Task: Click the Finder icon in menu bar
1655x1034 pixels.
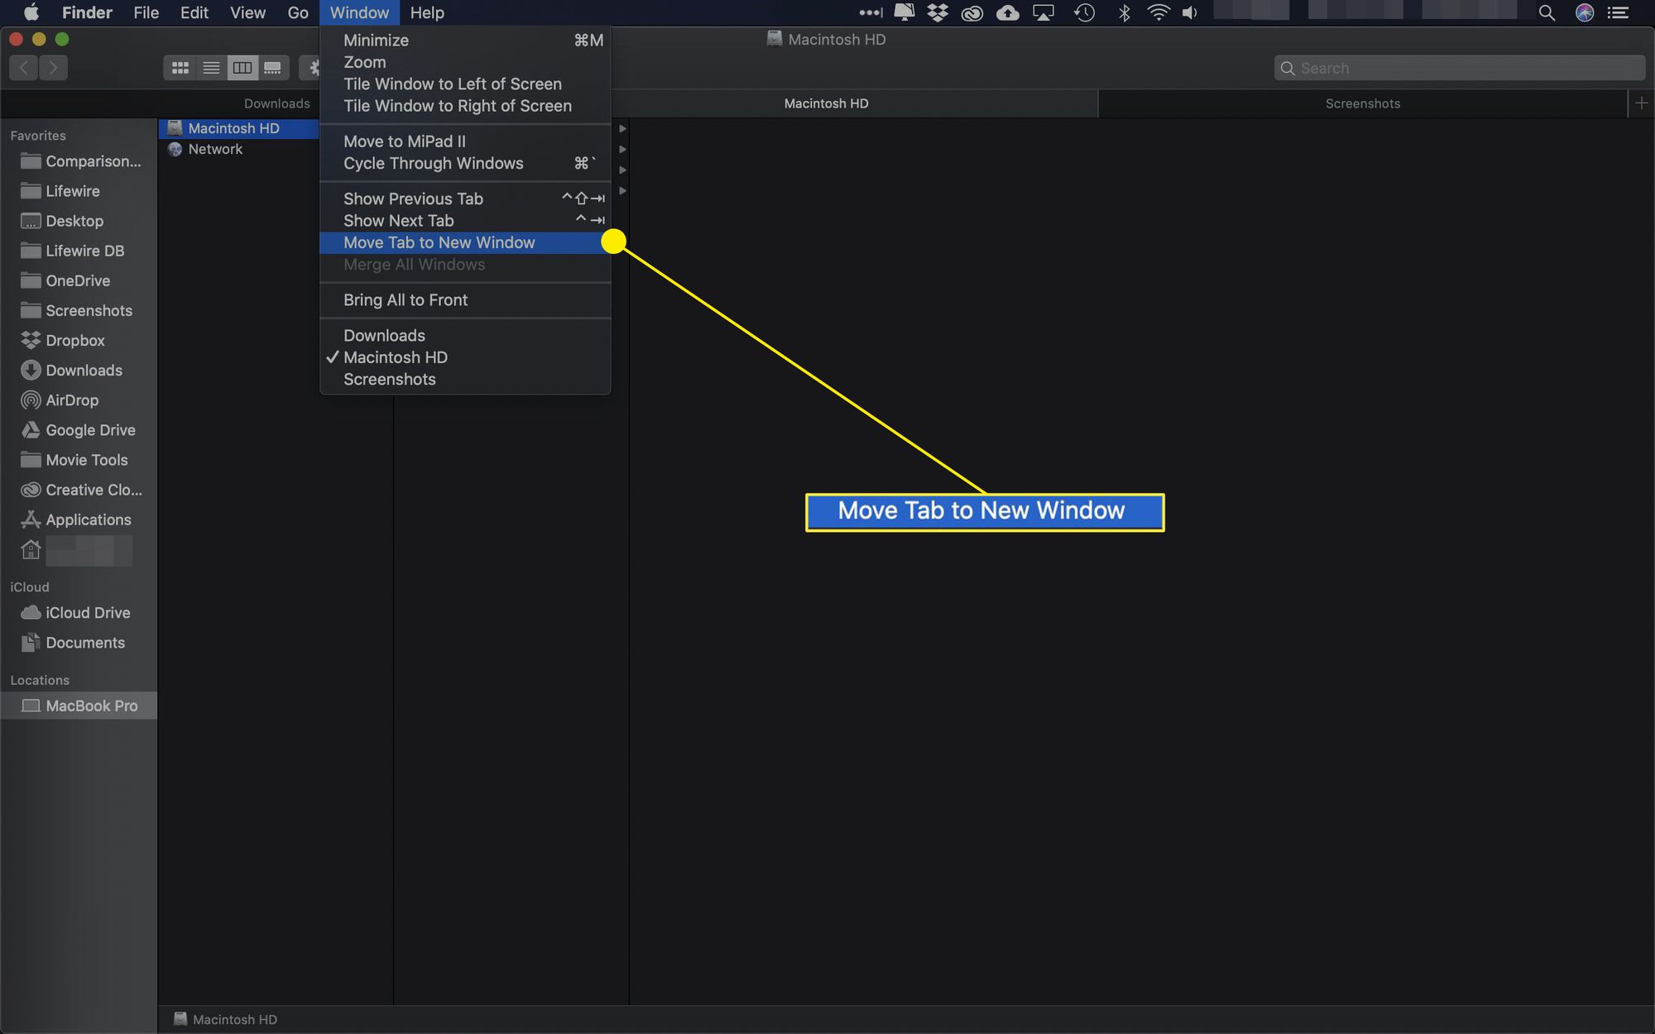Action: tap(86, 12)
